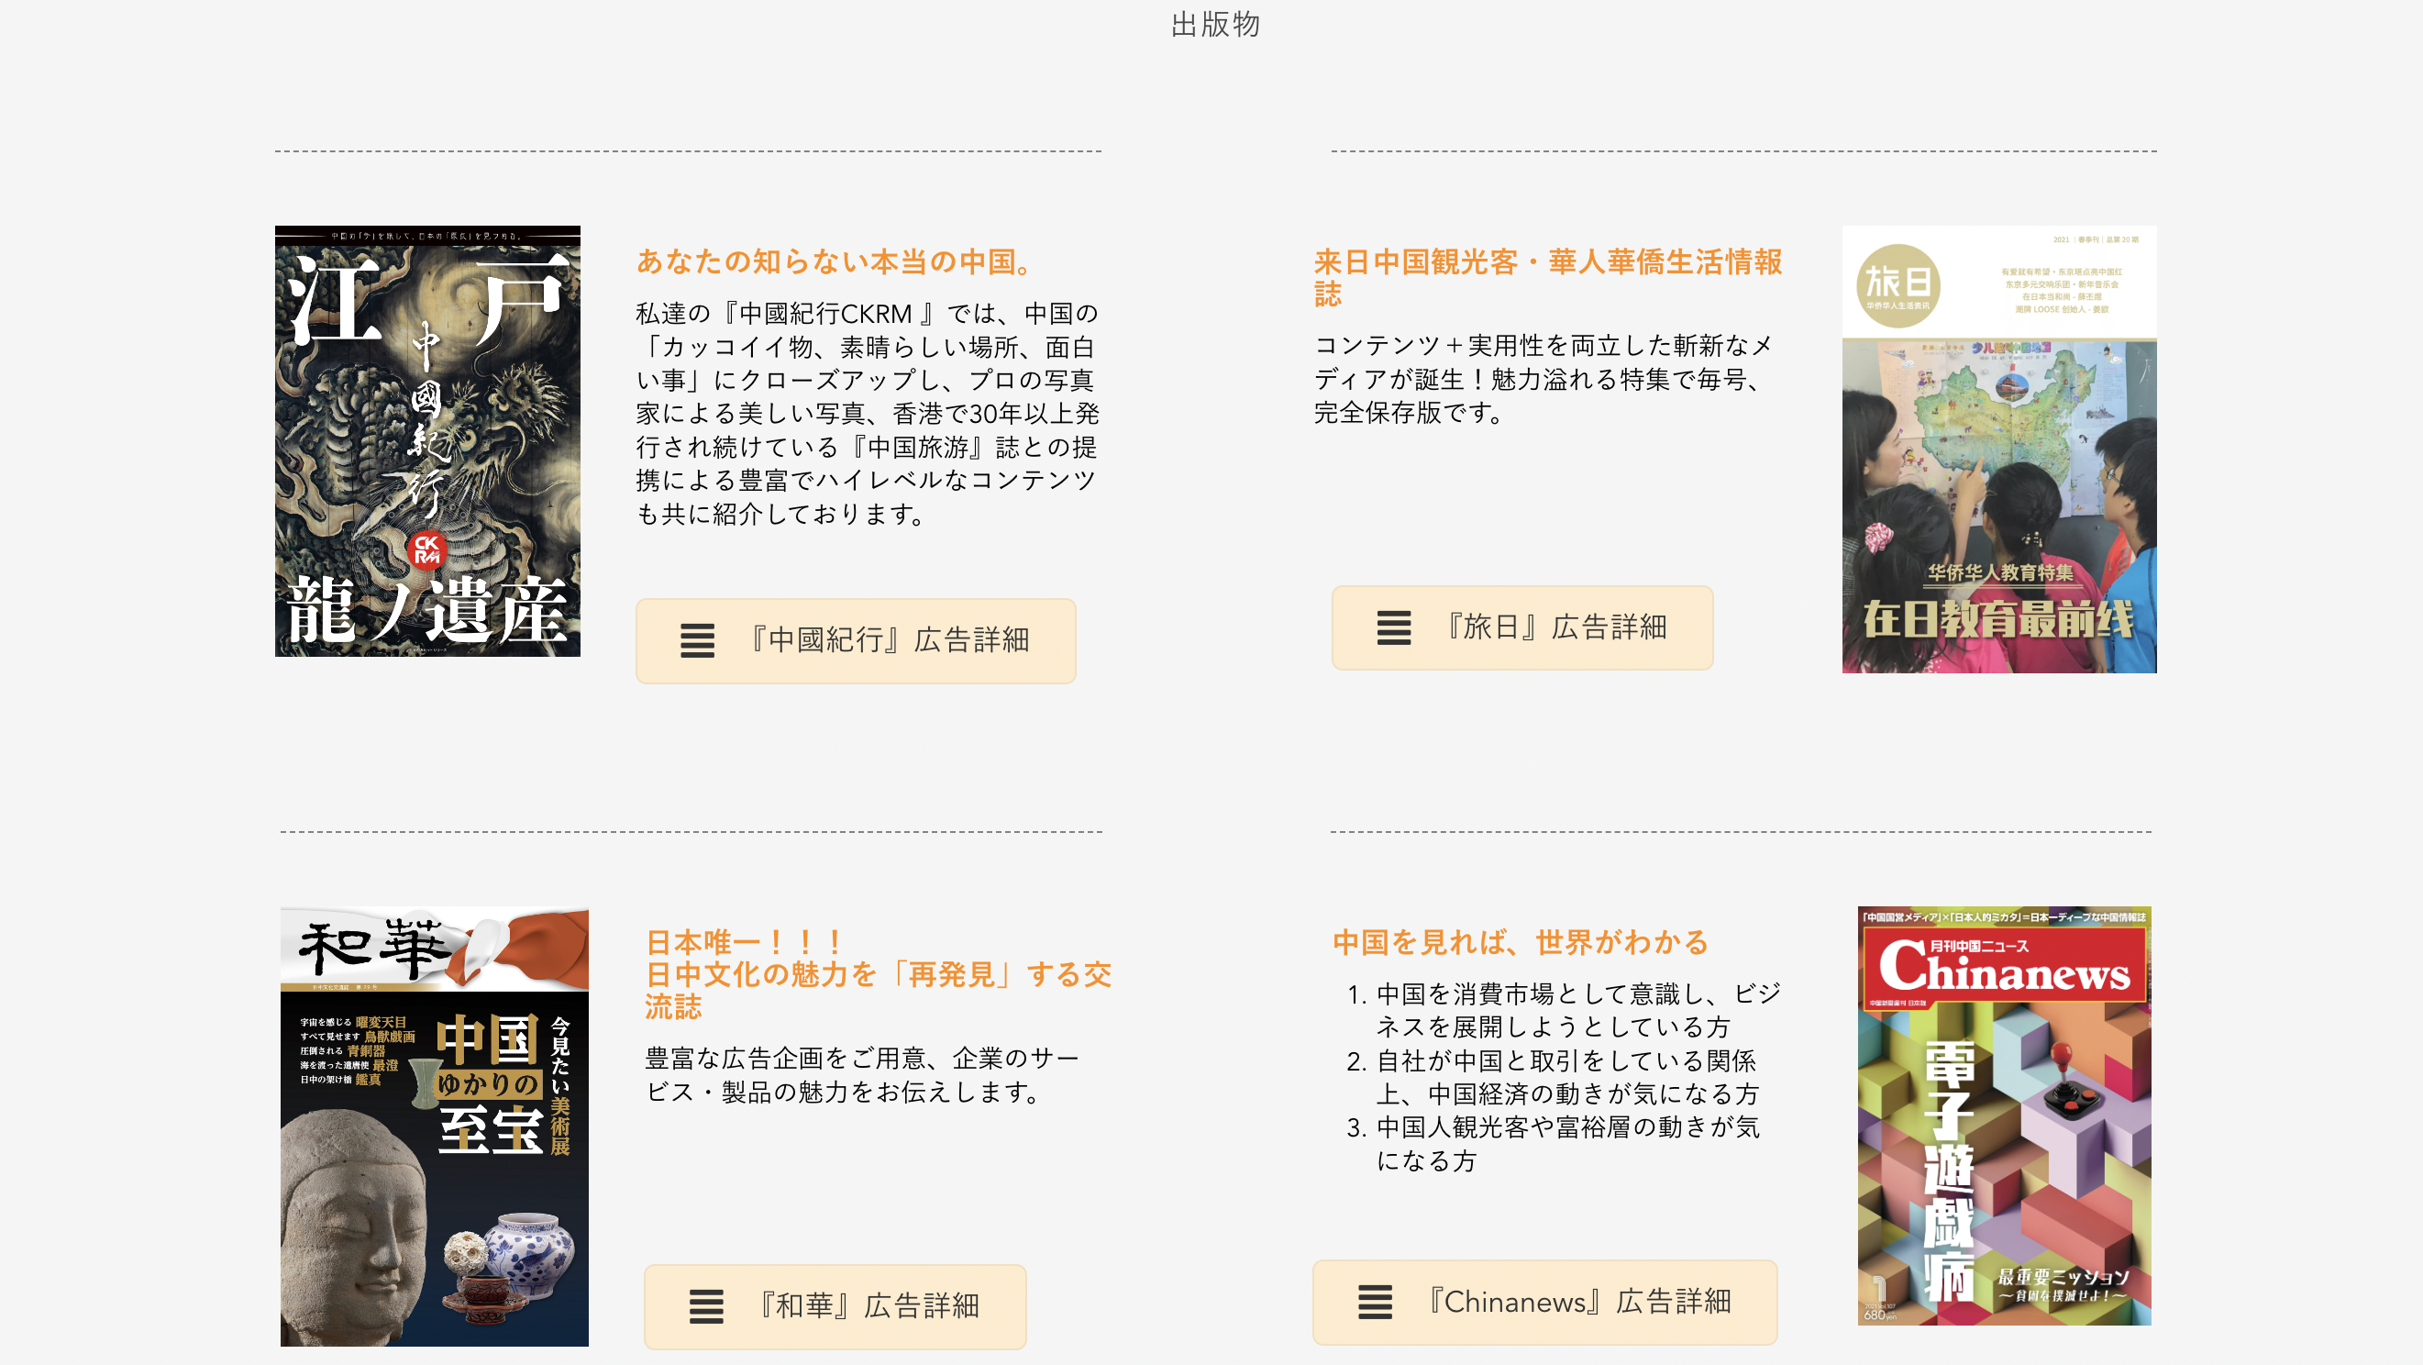Click the list icon beside 『旅日』広告詳細
Image resolution: width=2423 pixels, height=1365 pixels.
(1393, 627)
